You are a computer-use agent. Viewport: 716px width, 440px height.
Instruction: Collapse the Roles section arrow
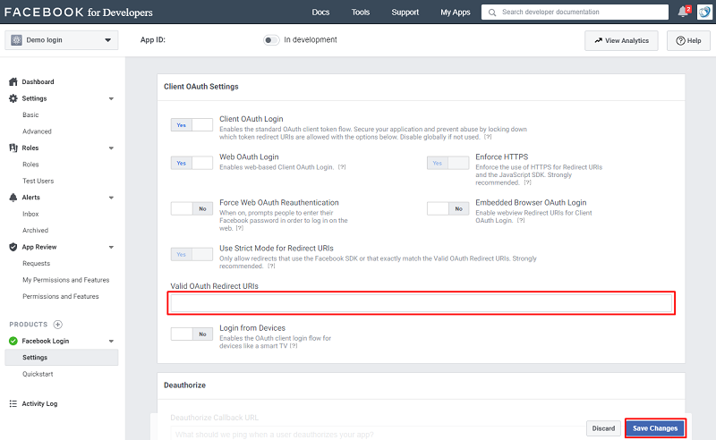coord(111,148)
